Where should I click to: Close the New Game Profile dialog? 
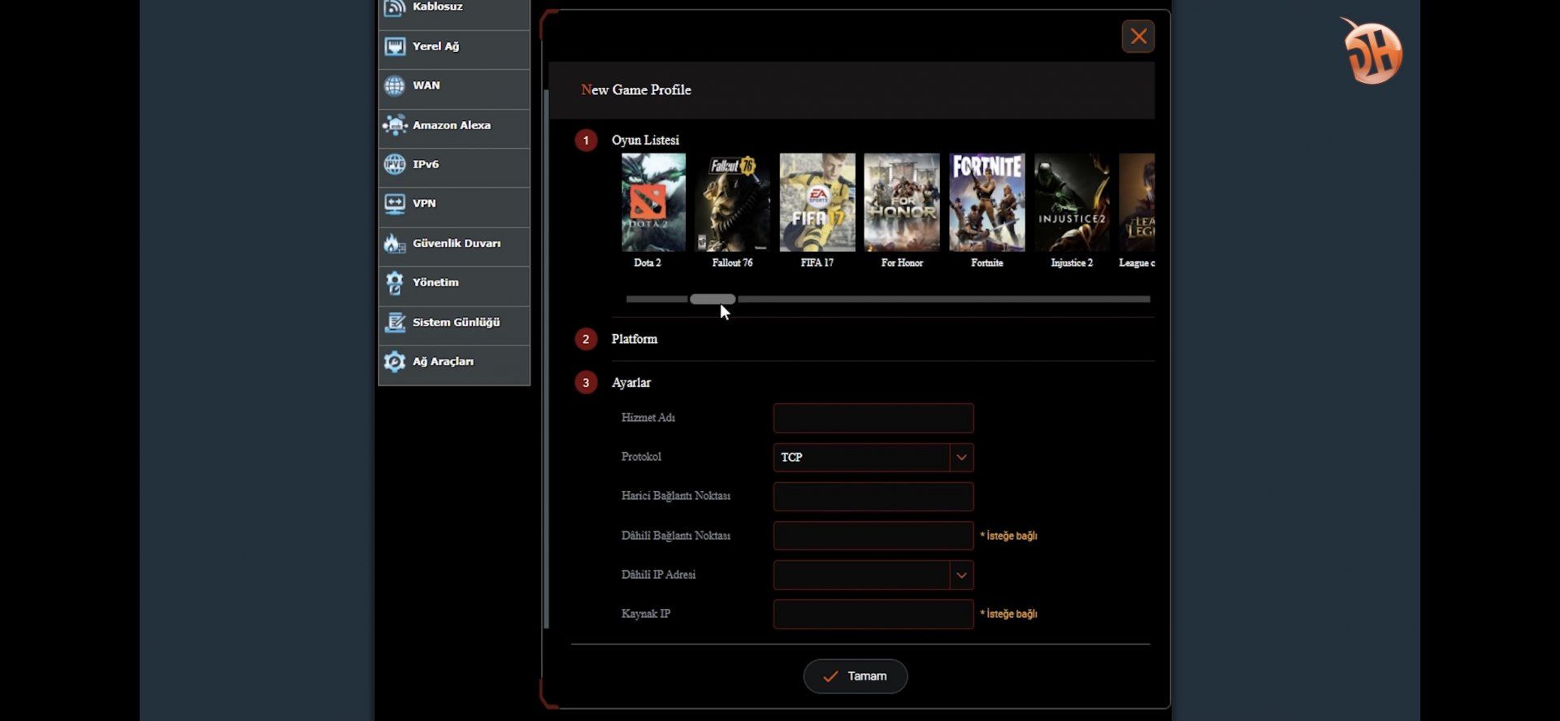coord(1138,37)
